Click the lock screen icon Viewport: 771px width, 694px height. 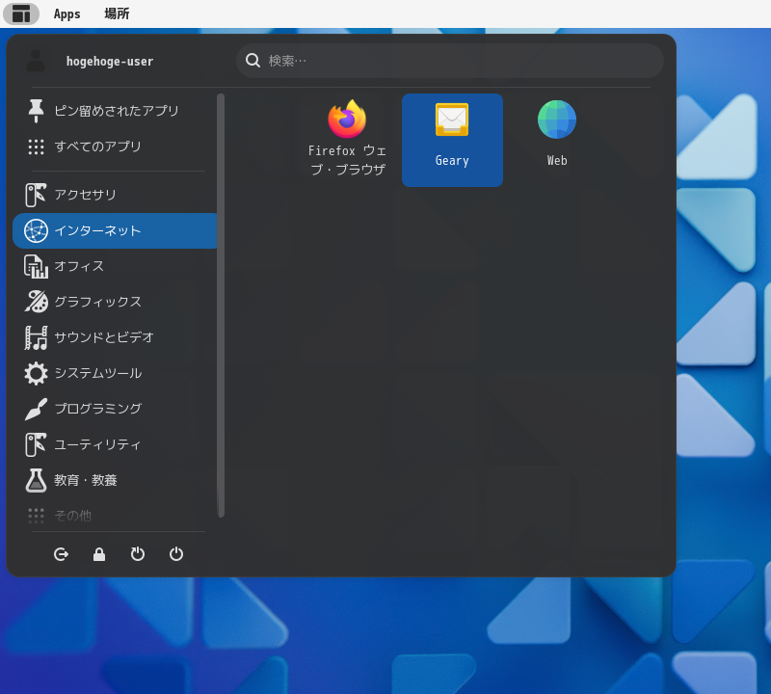[99, 554]
